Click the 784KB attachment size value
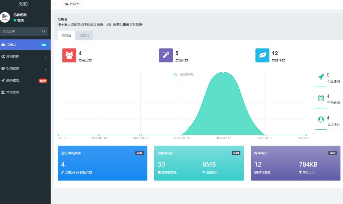 (x=308, y=164)
